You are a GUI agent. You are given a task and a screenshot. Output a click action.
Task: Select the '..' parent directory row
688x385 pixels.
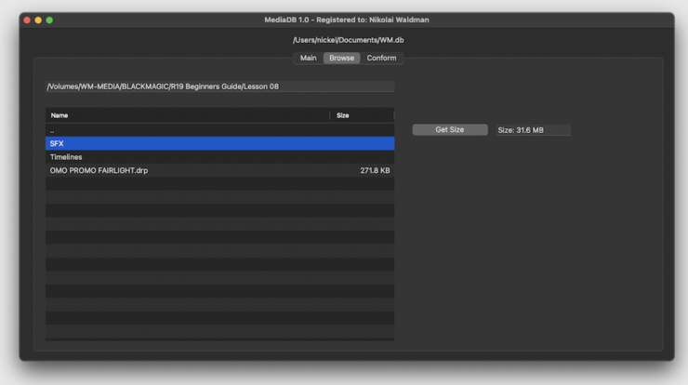[x=219, y=131]
